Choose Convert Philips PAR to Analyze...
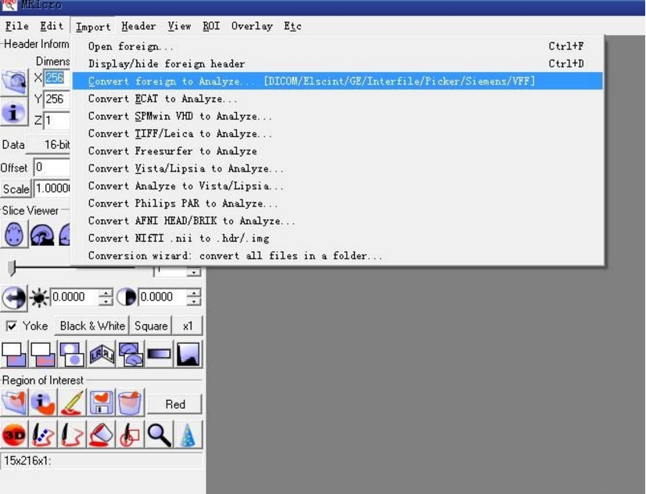Screen dimensions: 646x494 click(x=337, y=203)
